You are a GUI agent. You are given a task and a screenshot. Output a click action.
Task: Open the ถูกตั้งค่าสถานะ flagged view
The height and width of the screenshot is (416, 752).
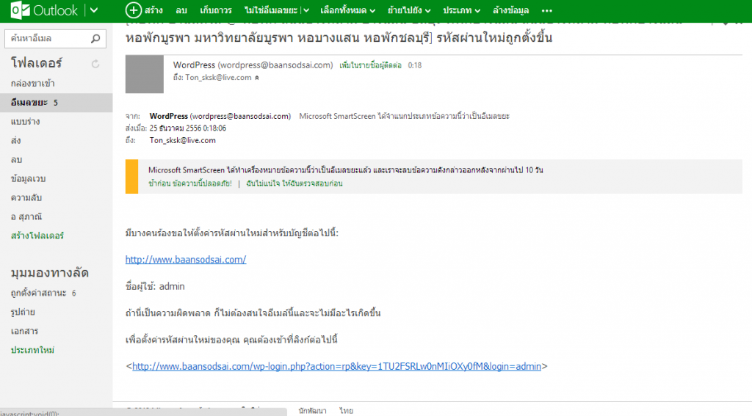(43, 293)
